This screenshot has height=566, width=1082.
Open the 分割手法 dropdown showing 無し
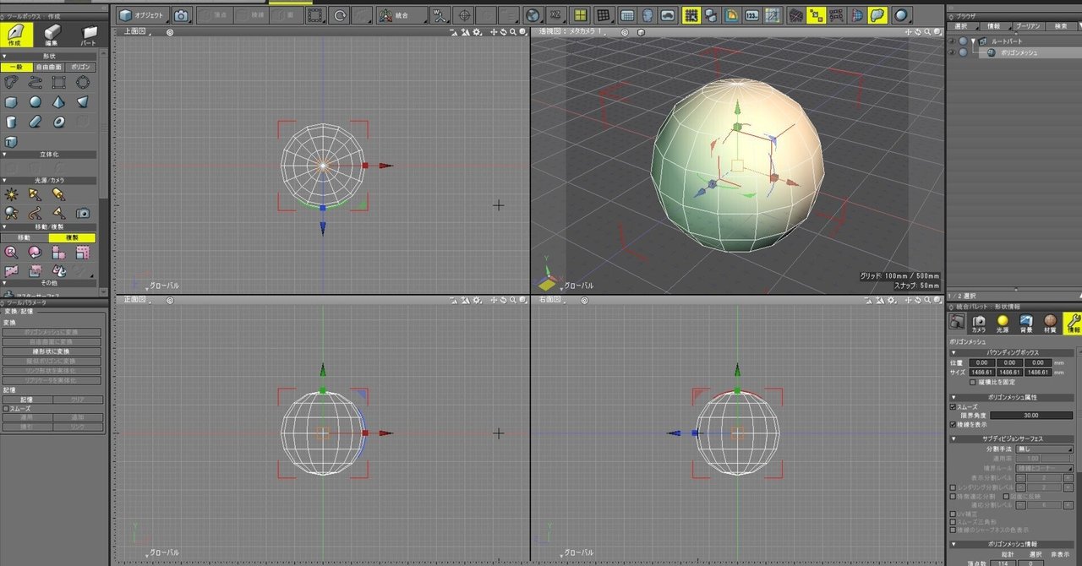click(1044, 449)
